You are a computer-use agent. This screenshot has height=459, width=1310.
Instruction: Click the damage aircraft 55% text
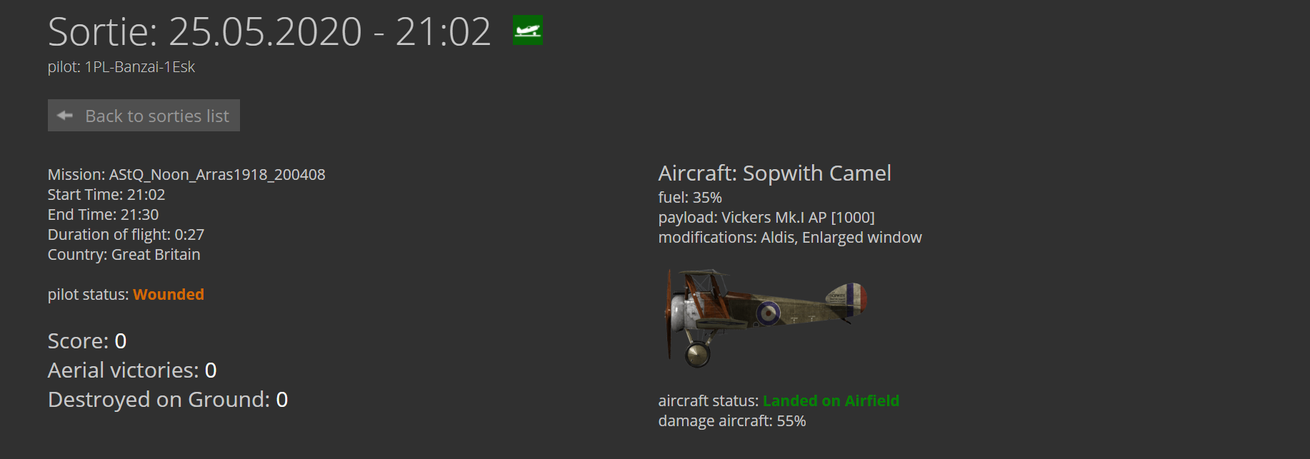point(732,421)
